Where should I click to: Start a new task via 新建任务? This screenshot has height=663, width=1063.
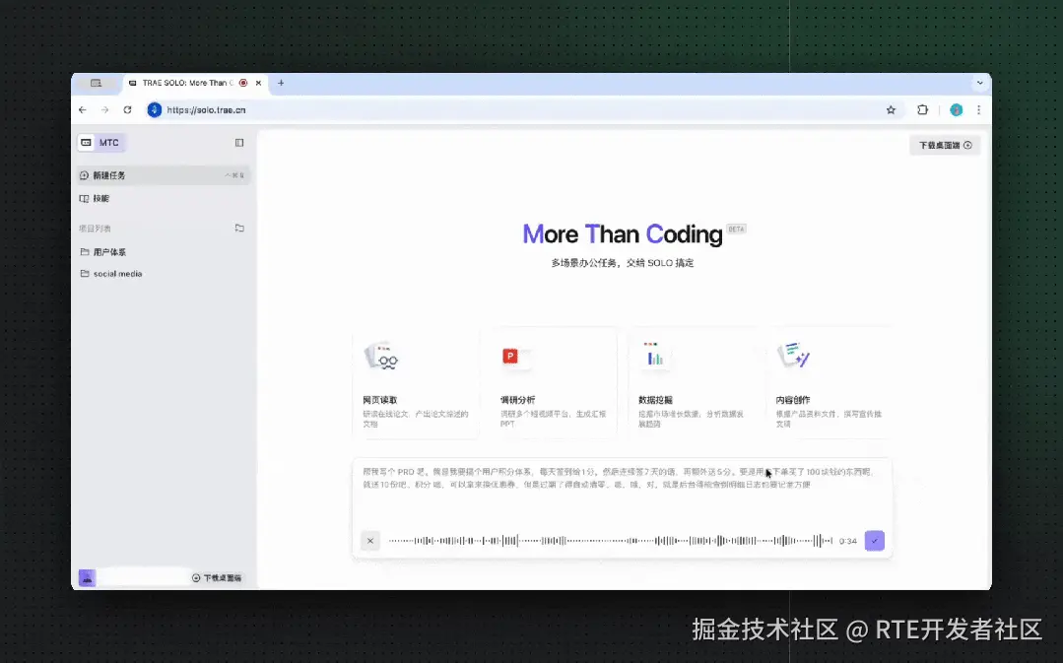[164, 175]
